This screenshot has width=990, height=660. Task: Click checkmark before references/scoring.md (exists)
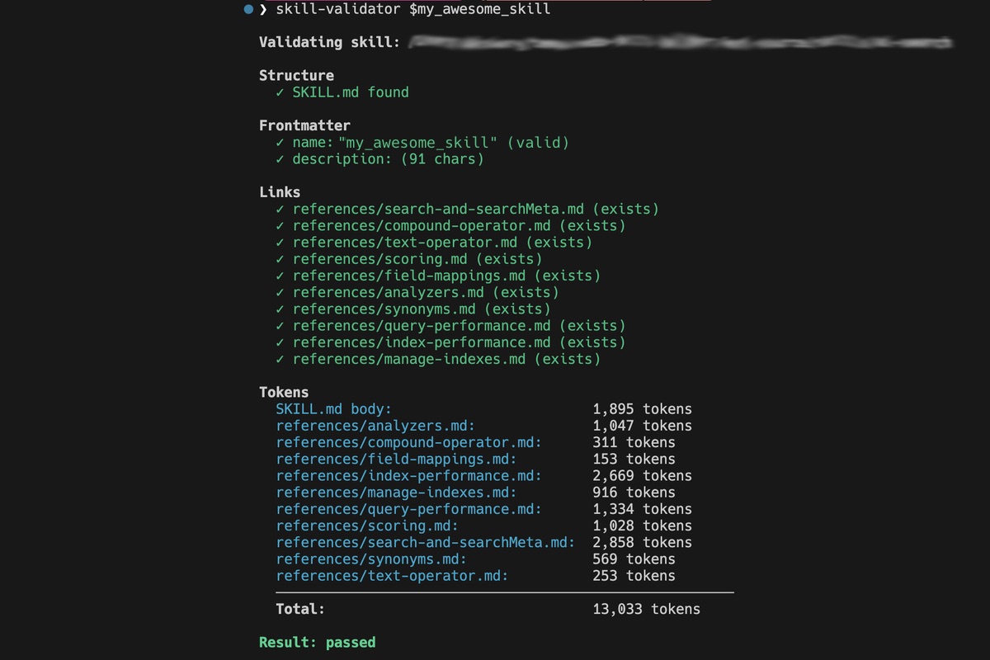[280, 259]
